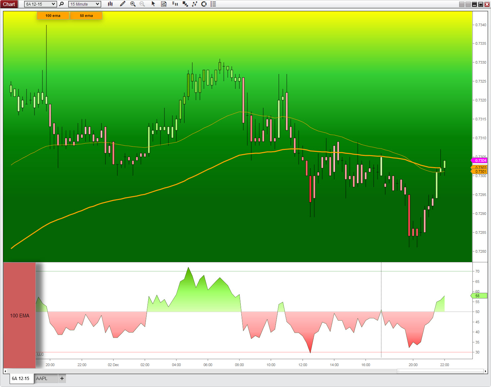Open the properties list icon
491x387 pixels.
[x=213, y=4]
